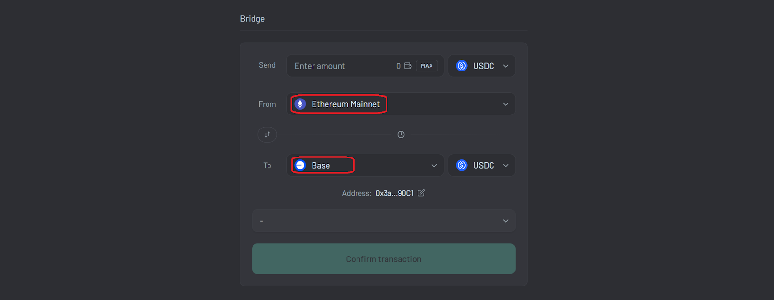This screenshot has width=774, height=300.
Task: Click the Base network icon in To field
Action: coord(300,165)
